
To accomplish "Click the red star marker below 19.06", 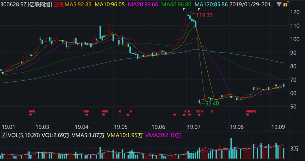I will click(x=175, y=115).
